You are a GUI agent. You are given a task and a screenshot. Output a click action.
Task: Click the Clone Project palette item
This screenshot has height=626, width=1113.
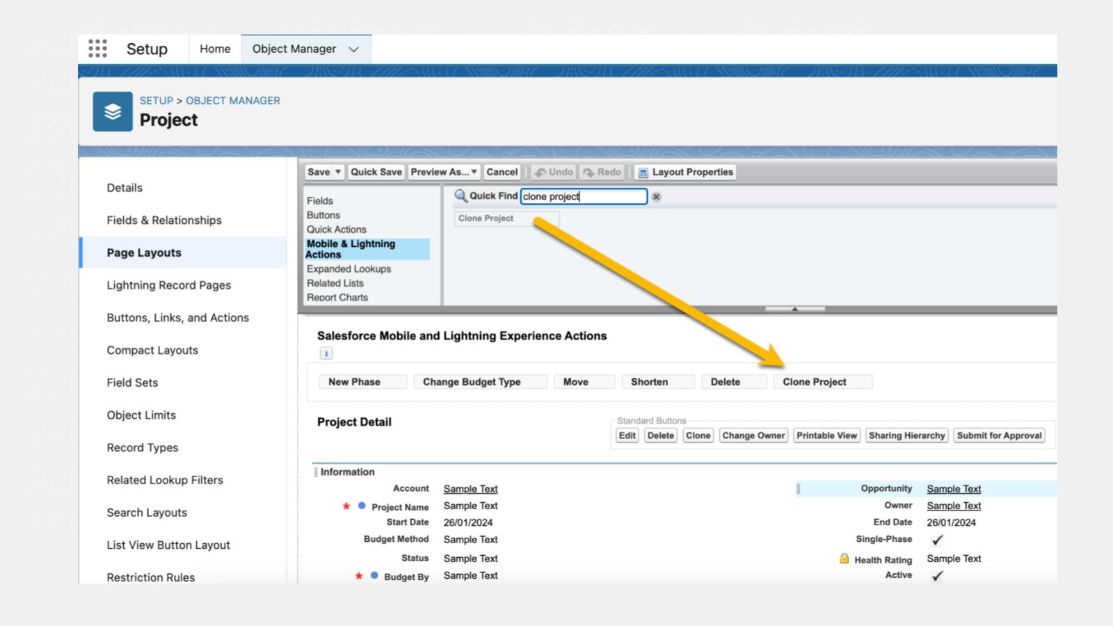(x=506, y=218)
